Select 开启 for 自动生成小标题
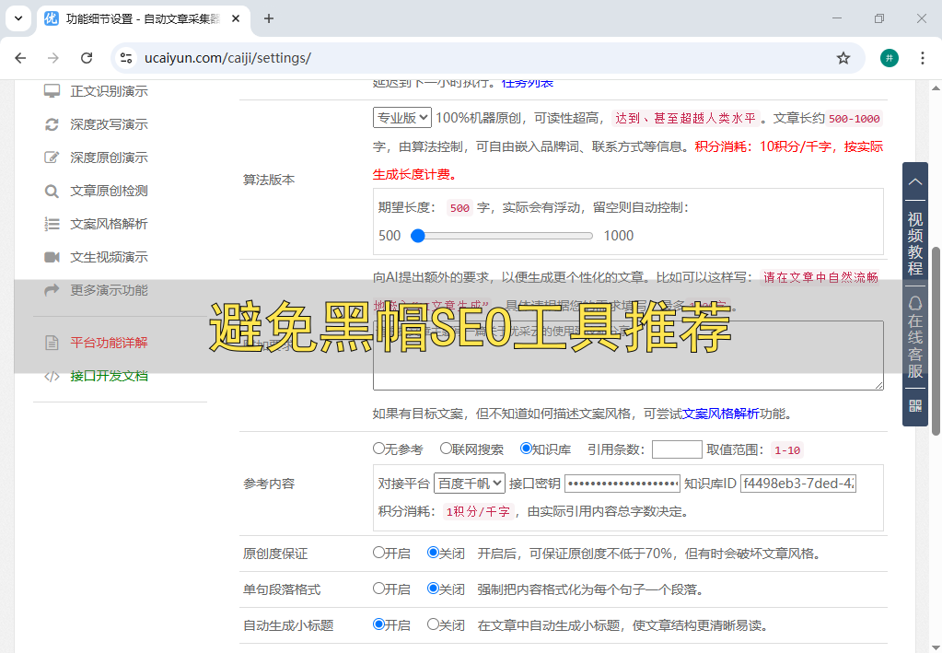Image resolution: width=942 pixels, height=653 pixels. pos(378,624)
